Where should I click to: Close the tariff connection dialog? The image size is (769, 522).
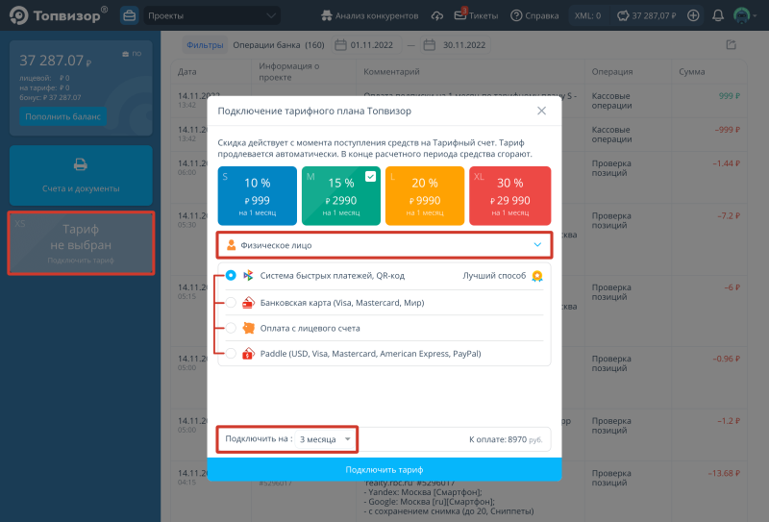[541, 111]
